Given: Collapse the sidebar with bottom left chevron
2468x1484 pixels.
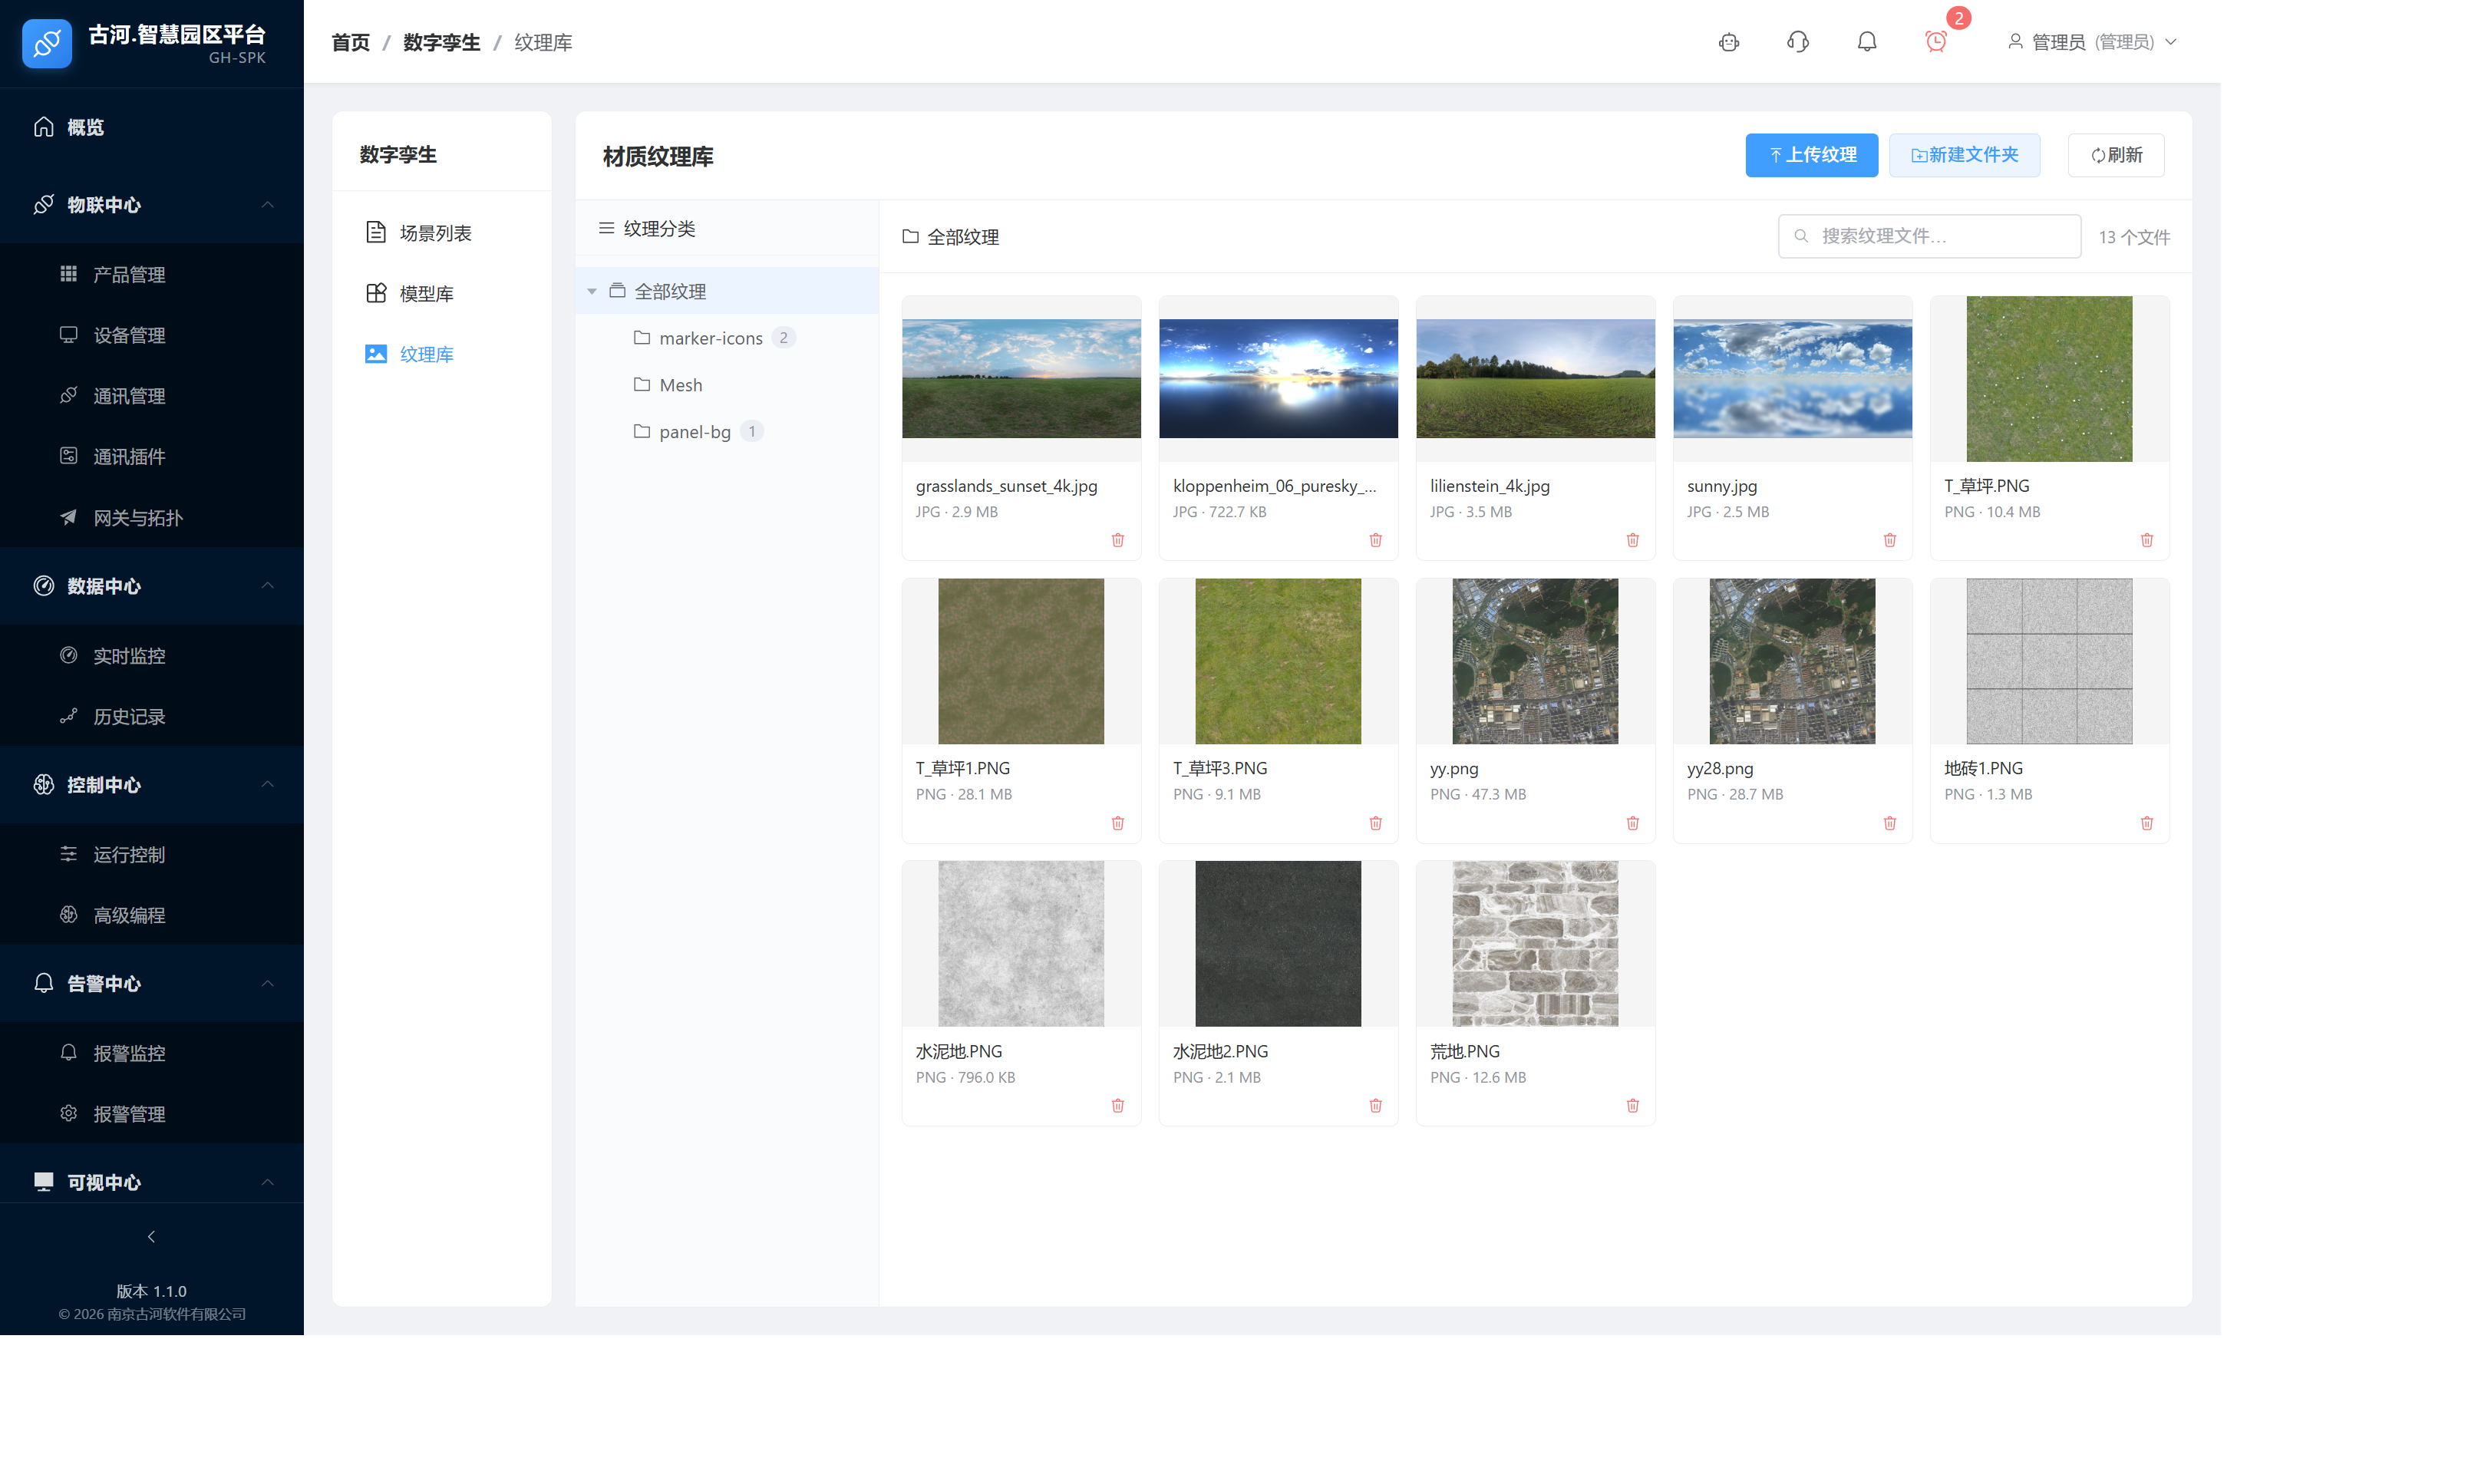Looking at the screenshot, I should coord(151,1236).
